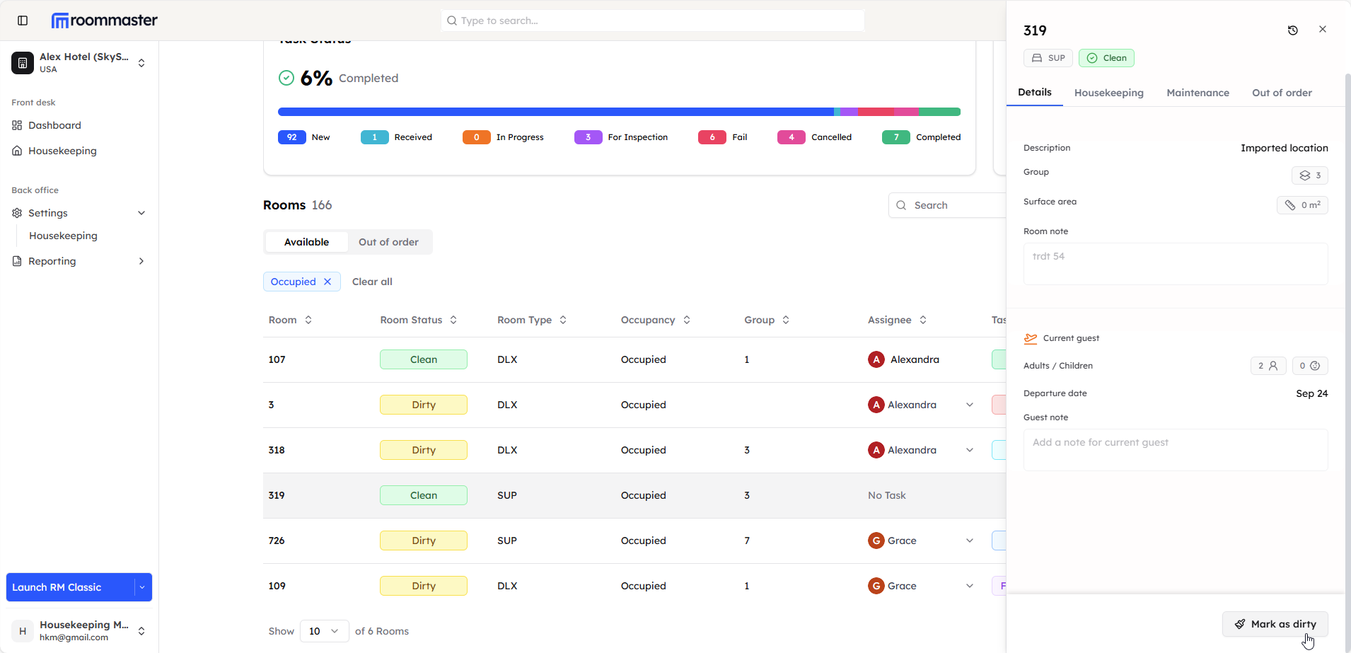Sort by Room column arrows
The width and height of the screenshot is (1351, 653).
click(x=308, y=320)
